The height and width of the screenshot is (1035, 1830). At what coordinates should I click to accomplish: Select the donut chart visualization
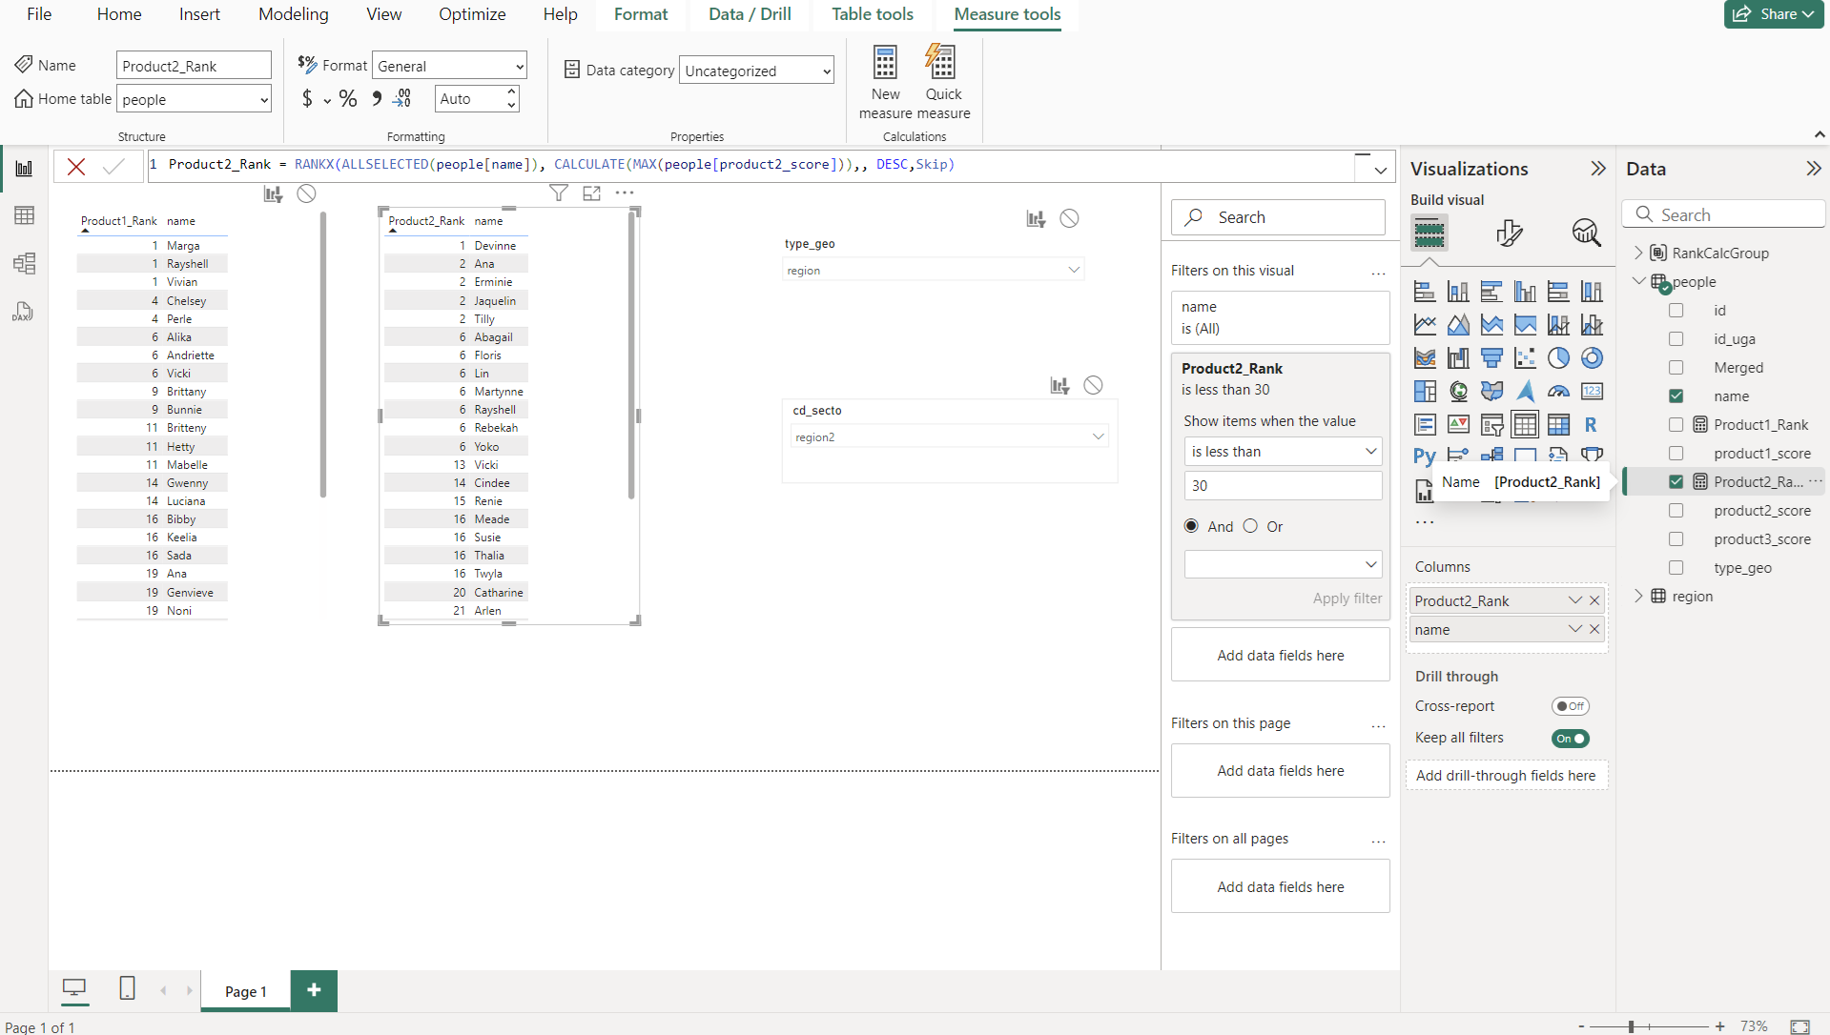click(x=1592, y=358)
